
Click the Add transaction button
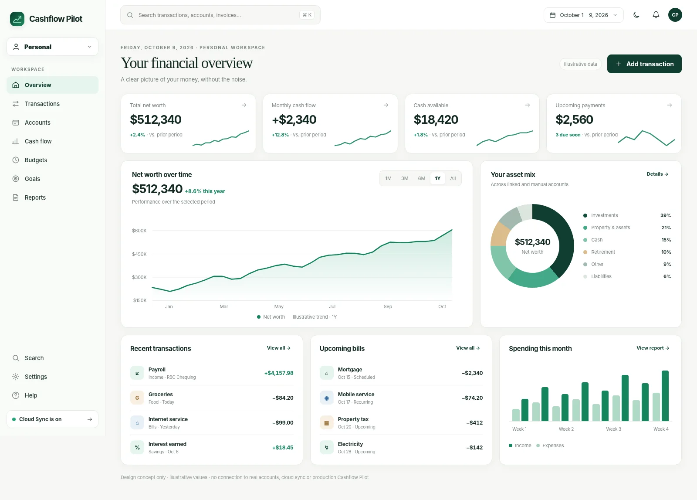(x=644, y=64)
